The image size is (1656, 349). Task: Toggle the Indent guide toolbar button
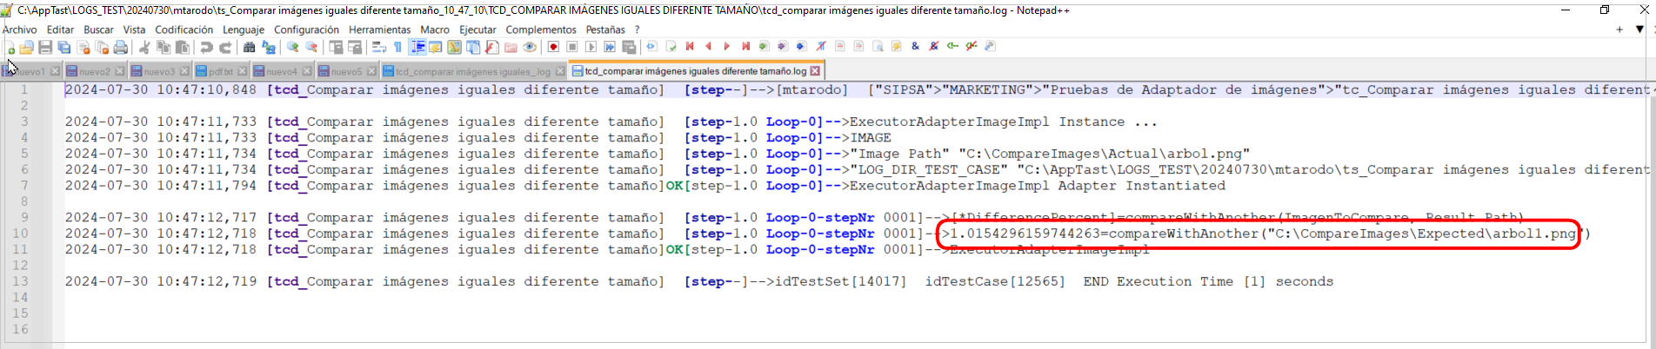pos(417,47)
